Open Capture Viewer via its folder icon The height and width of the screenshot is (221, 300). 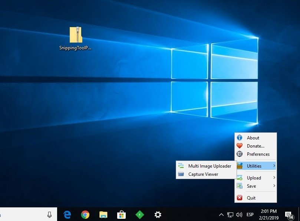click(x=181, y=174)
